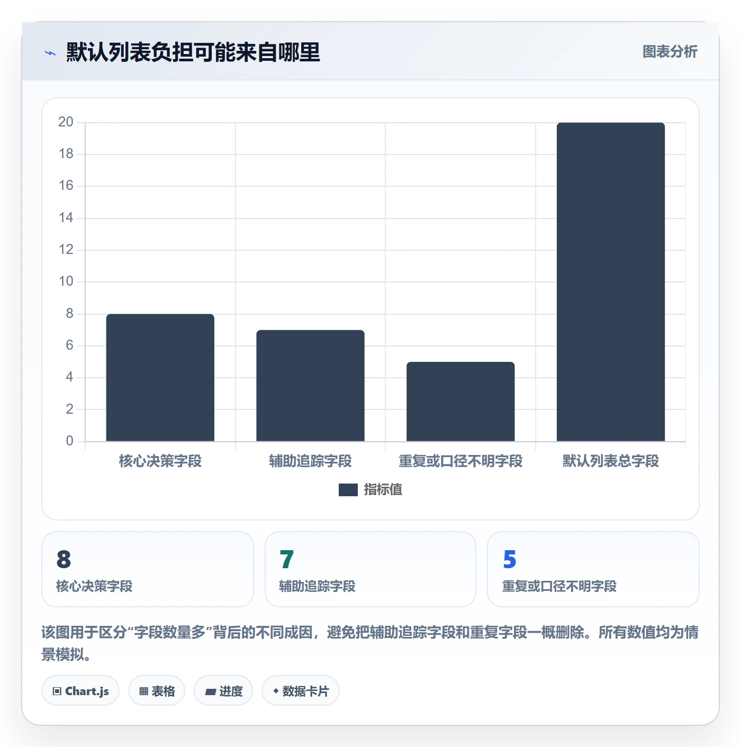Click the 核心决策字段 caption under number 8

94,586
